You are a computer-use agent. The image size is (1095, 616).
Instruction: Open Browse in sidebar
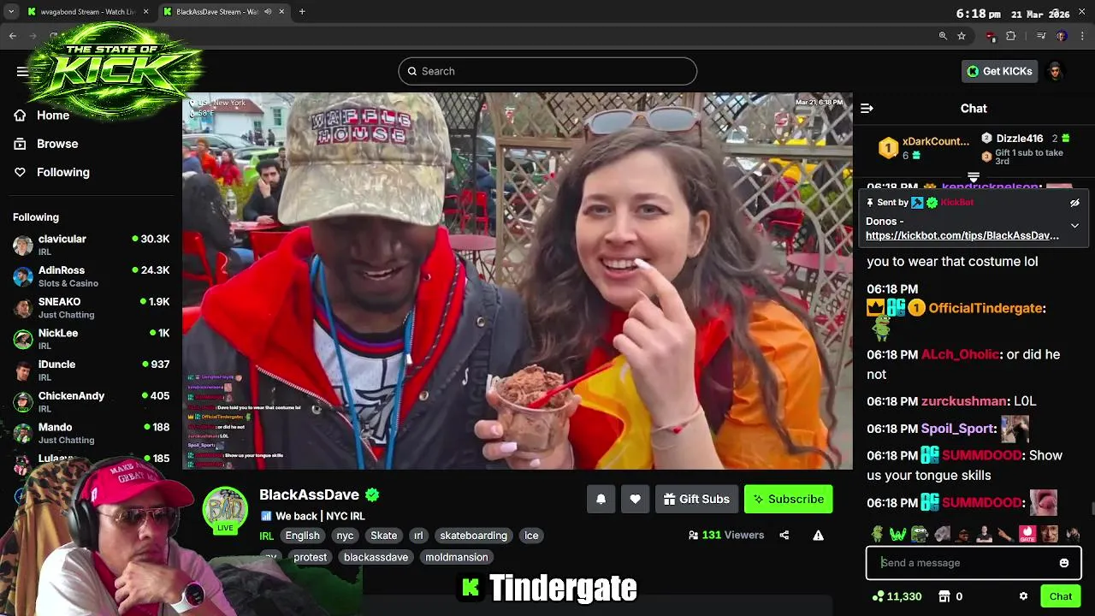click(x=47, y=144)
